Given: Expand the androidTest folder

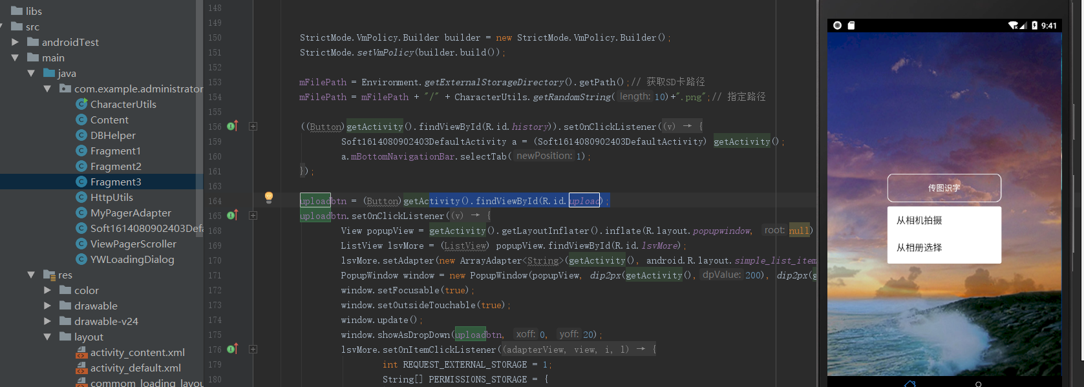Looking at the screenshot, I should click(x=15, y=42).
